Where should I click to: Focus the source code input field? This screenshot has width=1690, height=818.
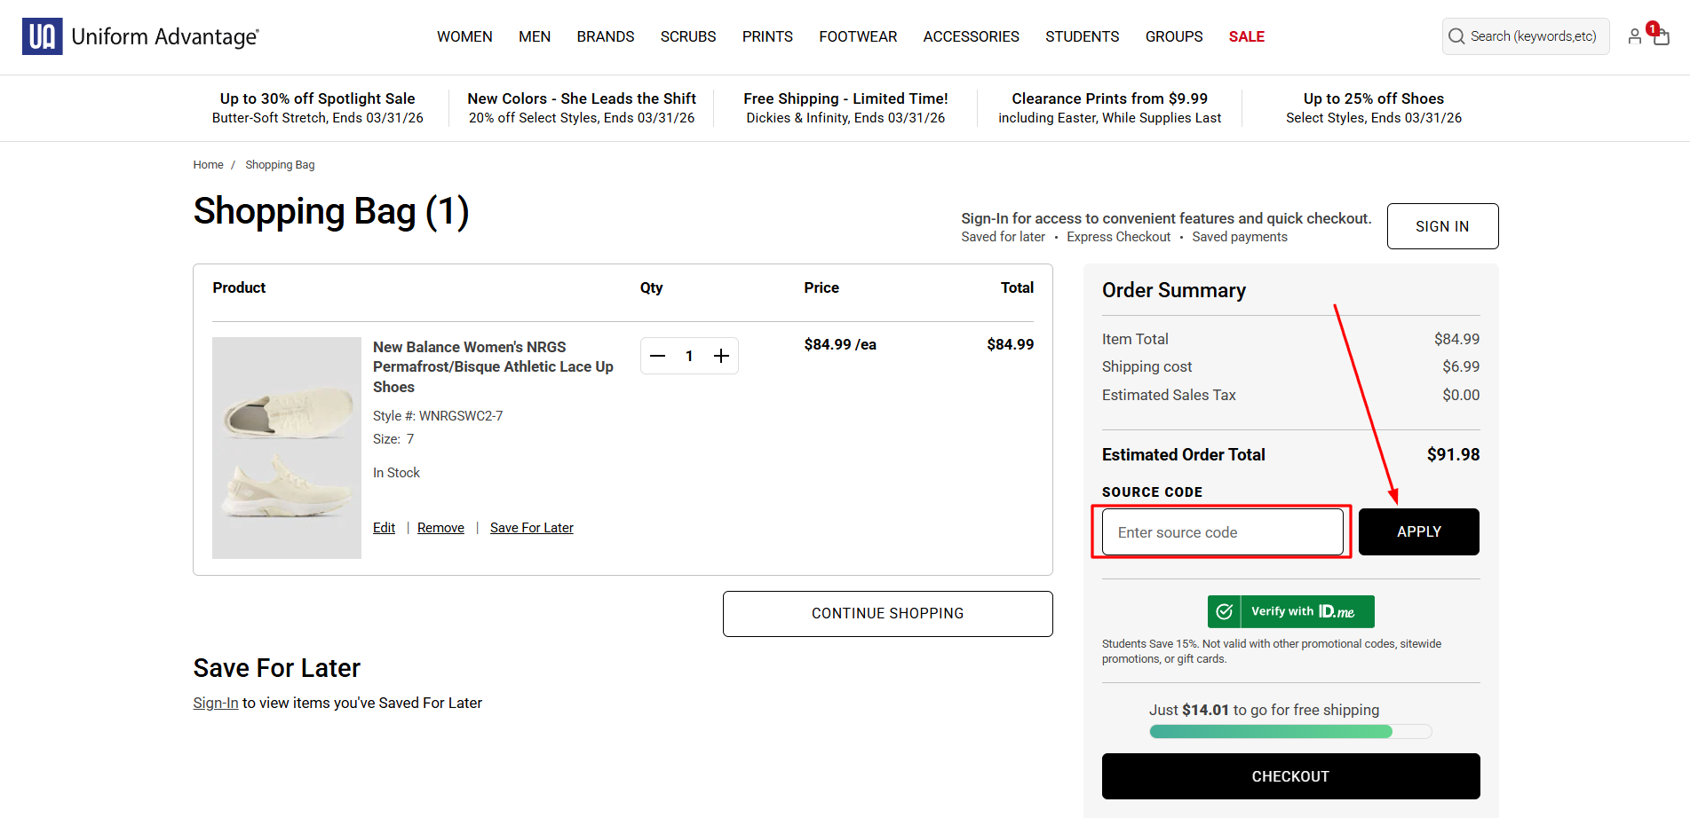(1223, 532)
